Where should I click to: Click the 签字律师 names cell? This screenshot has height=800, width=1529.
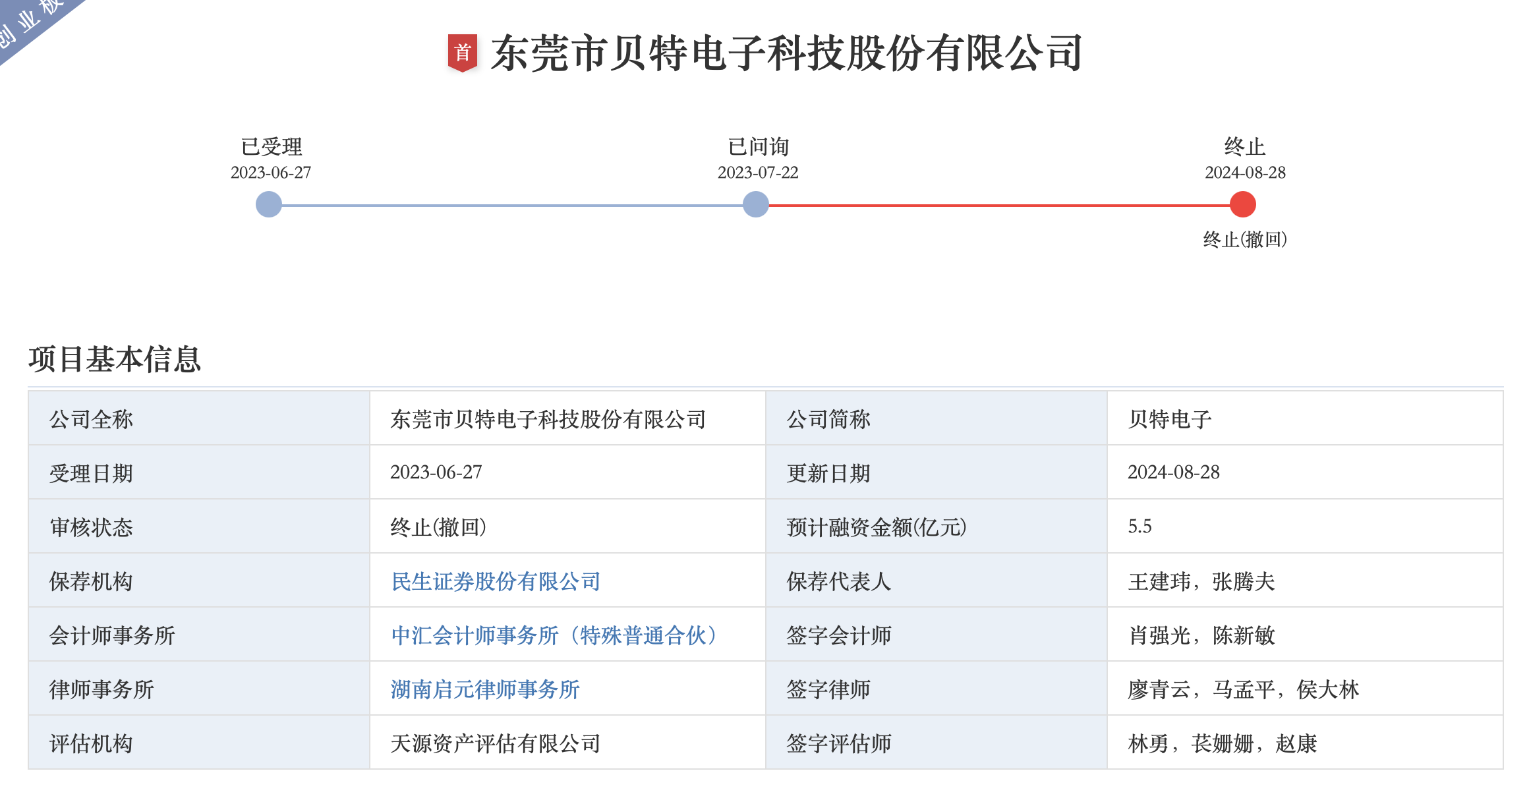[1244, 689]
